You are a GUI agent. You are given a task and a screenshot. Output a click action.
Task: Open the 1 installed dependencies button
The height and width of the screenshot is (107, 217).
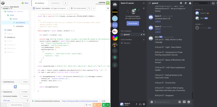point(24,92)
